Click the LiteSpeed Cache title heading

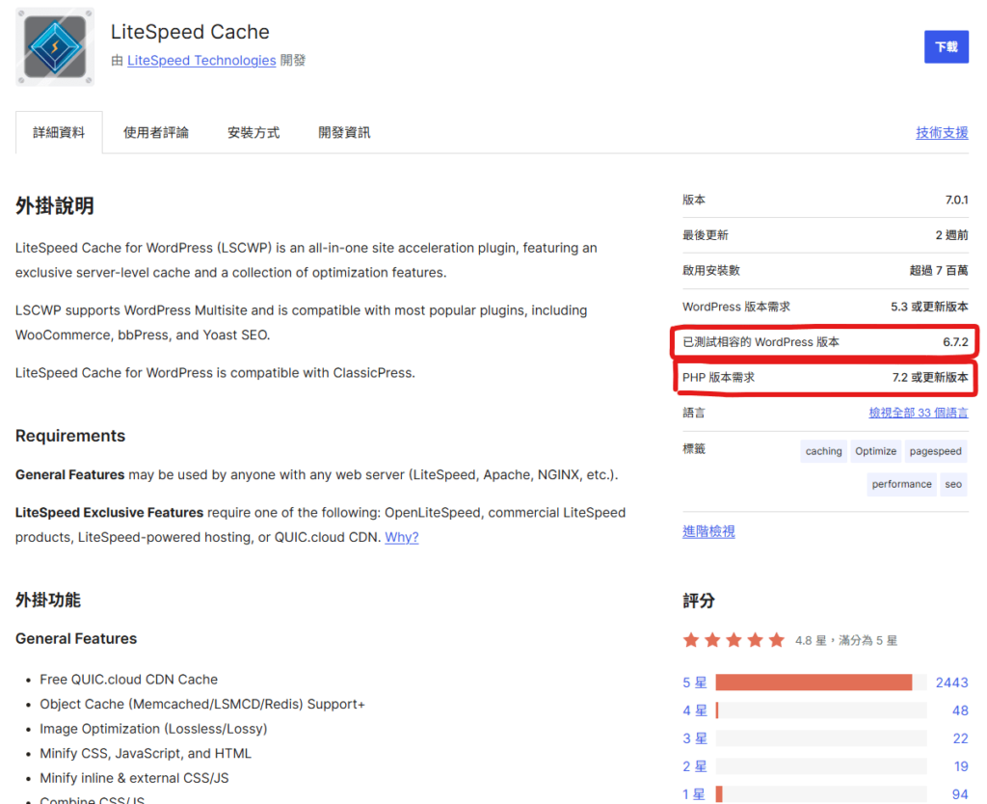(190, 32)
